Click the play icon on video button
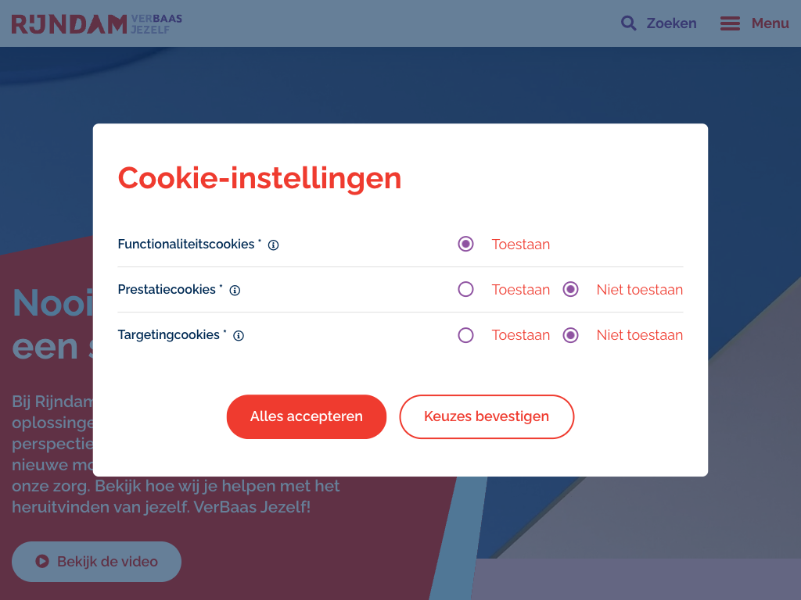Viewport: 801px width, 600px height. pyautogui.click(x=42, y=562)
